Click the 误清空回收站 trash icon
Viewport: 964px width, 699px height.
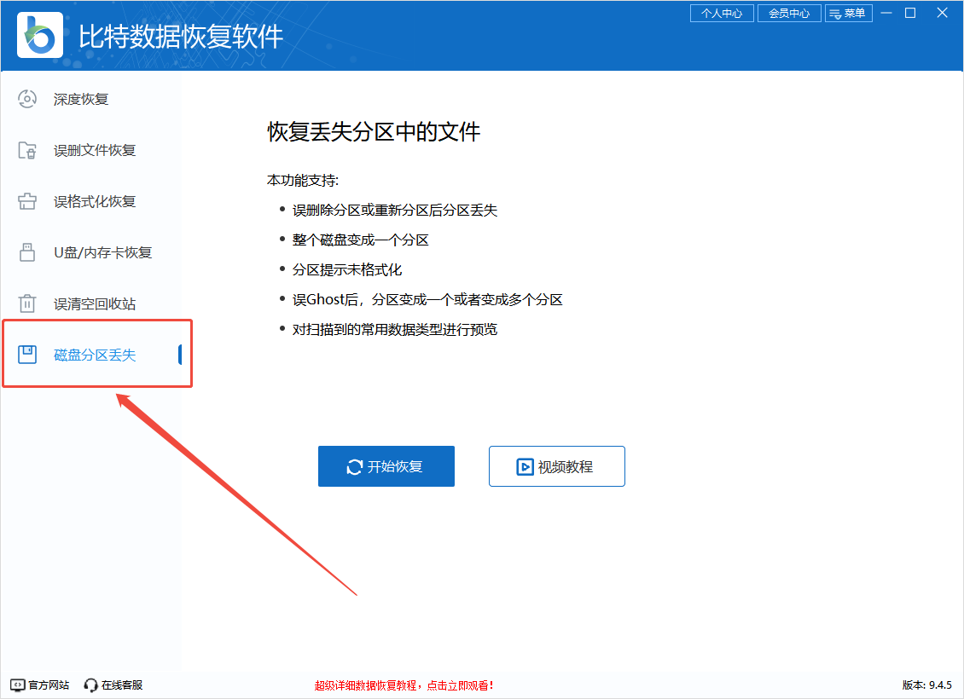(27, 303)
